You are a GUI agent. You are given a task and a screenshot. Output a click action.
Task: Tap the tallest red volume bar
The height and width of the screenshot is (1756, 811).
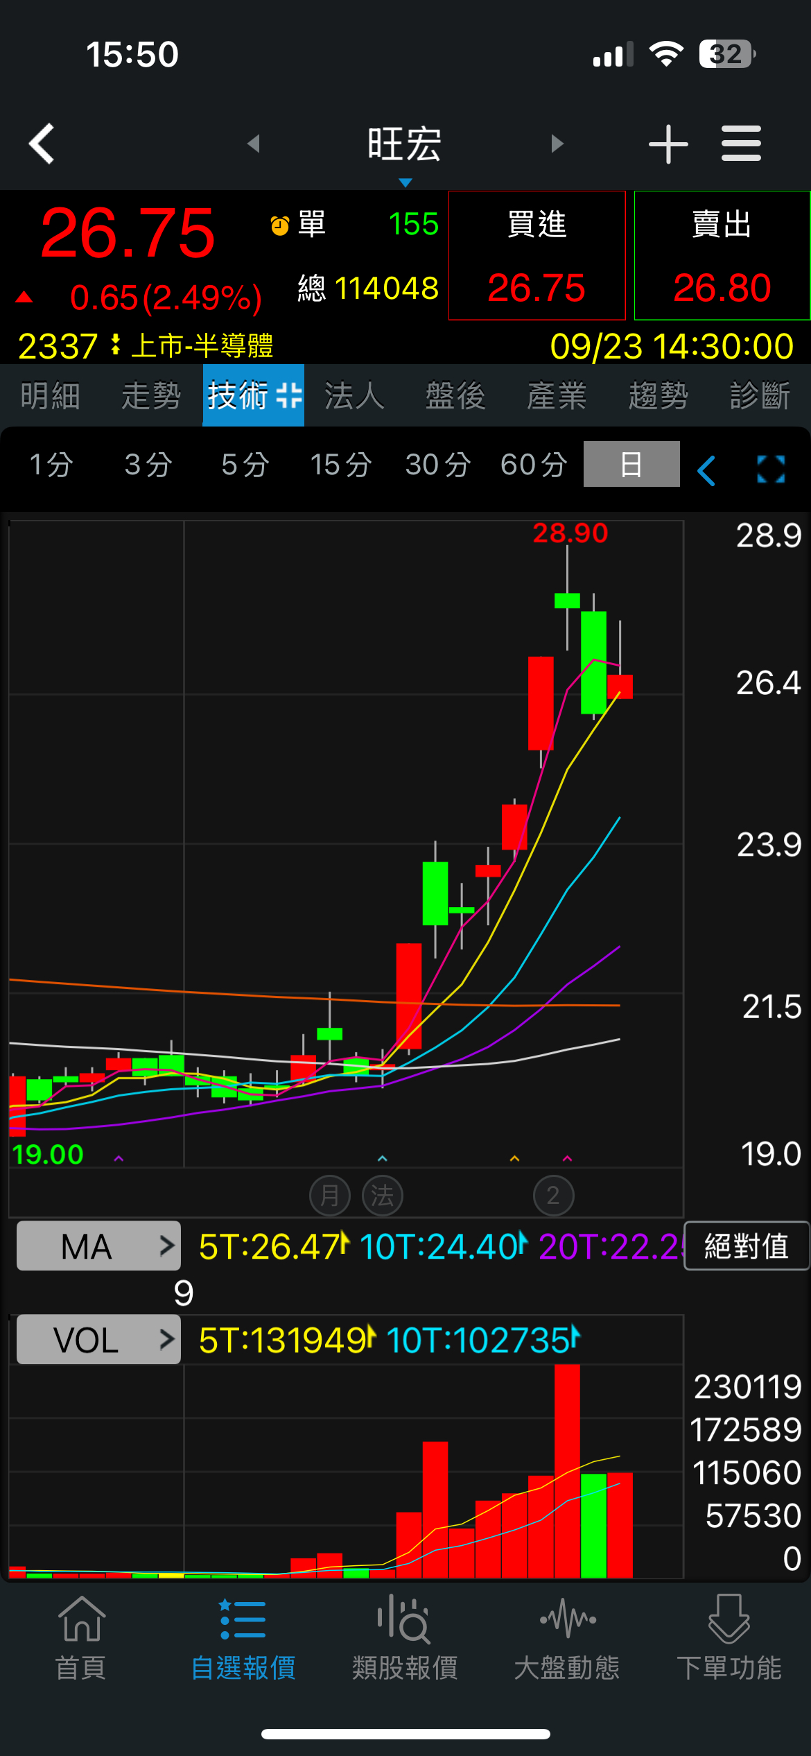tap(567, 1471)
